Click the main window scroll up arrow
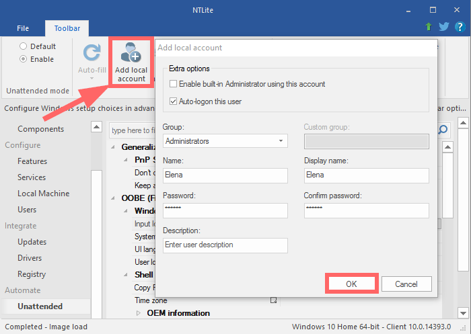This screenshot has width=471, height=334. pos(463,123)
